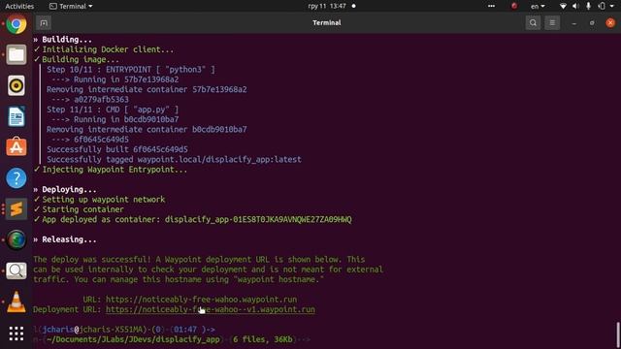
Task: Click the 'Building image...' line
Action: [77, 59]
